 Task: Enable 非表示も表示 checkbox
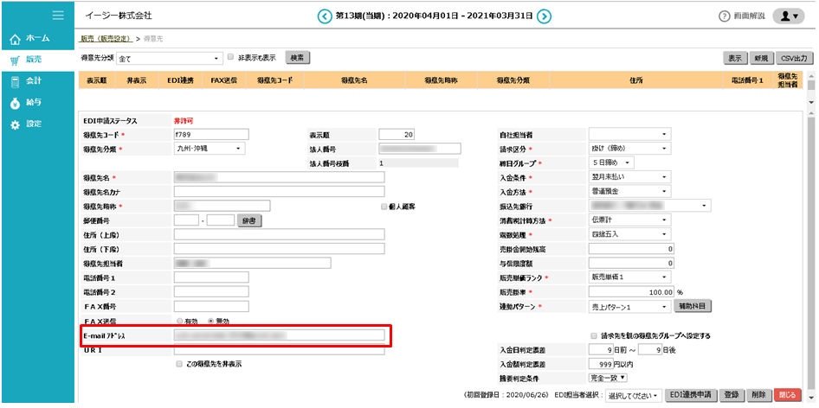[230, 58]
